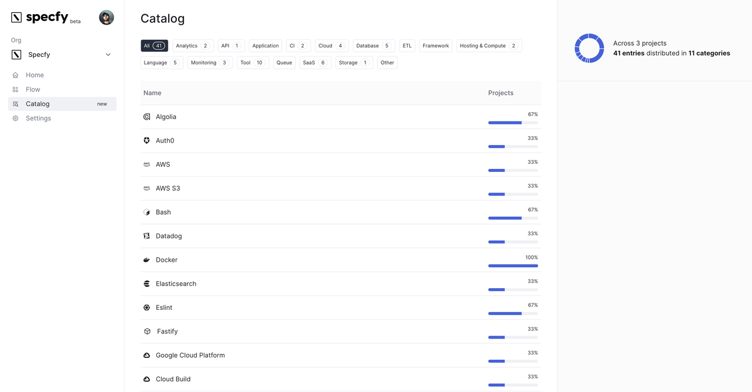Image resolution: width=752 pixels, height=392 pixels.
Task: Open Settings from the sidebar
Action: [x=38, y=118]
